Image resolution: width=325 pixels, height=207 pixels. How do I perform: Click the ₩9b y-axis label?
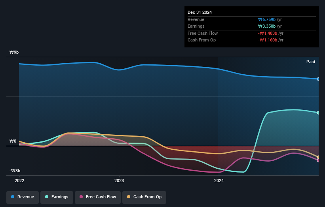(14, 52)
